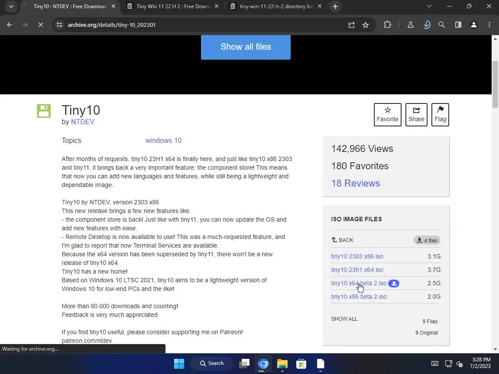Click the Favorite button
Screen dimensions: 499x374
(388, 115)
